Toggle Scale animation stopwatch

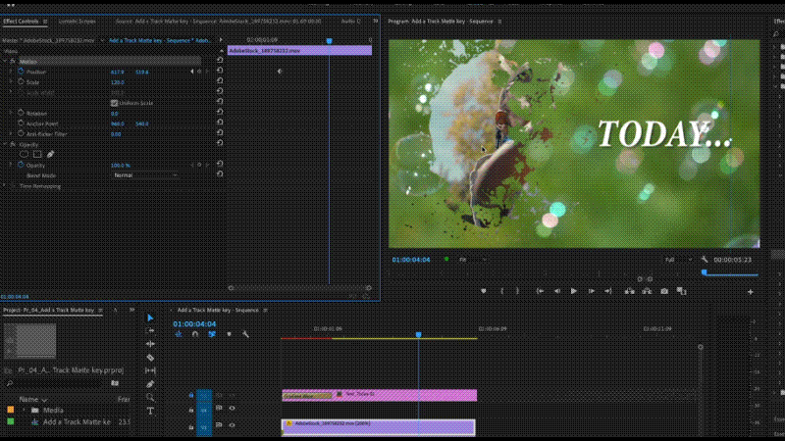click(x=21, y=82)
